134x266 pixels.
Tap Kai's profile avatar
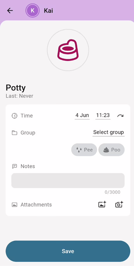(x=33, y=11)
